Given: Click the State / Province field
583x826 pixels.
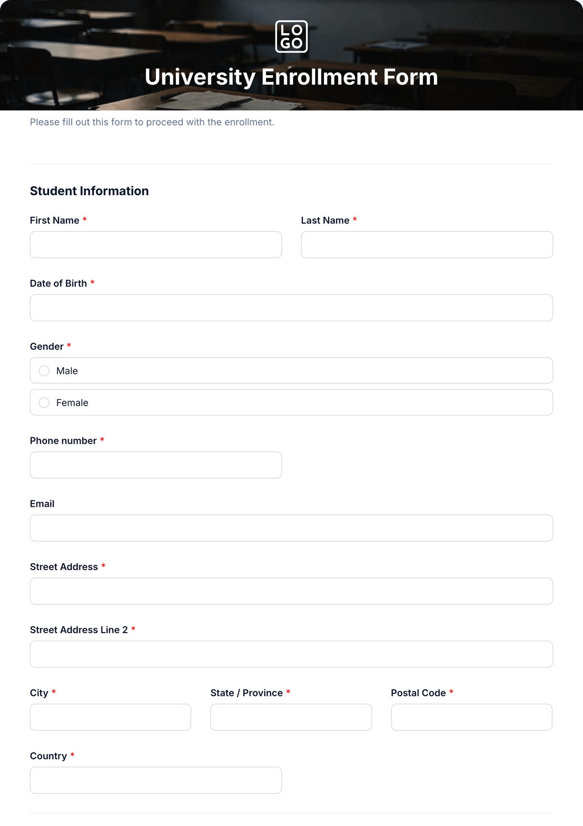Looking at the screenshot, I should click(x=291, y=717).
